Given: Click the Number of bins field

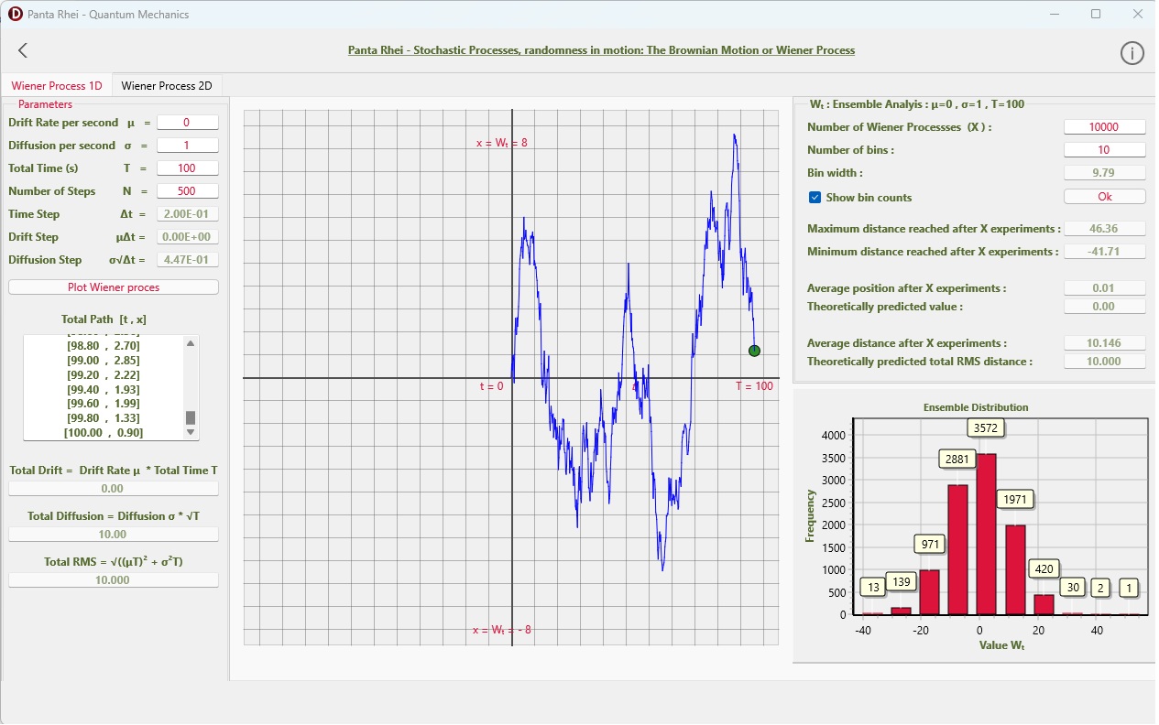Looking at the screenshot, I should point(1104,150).
